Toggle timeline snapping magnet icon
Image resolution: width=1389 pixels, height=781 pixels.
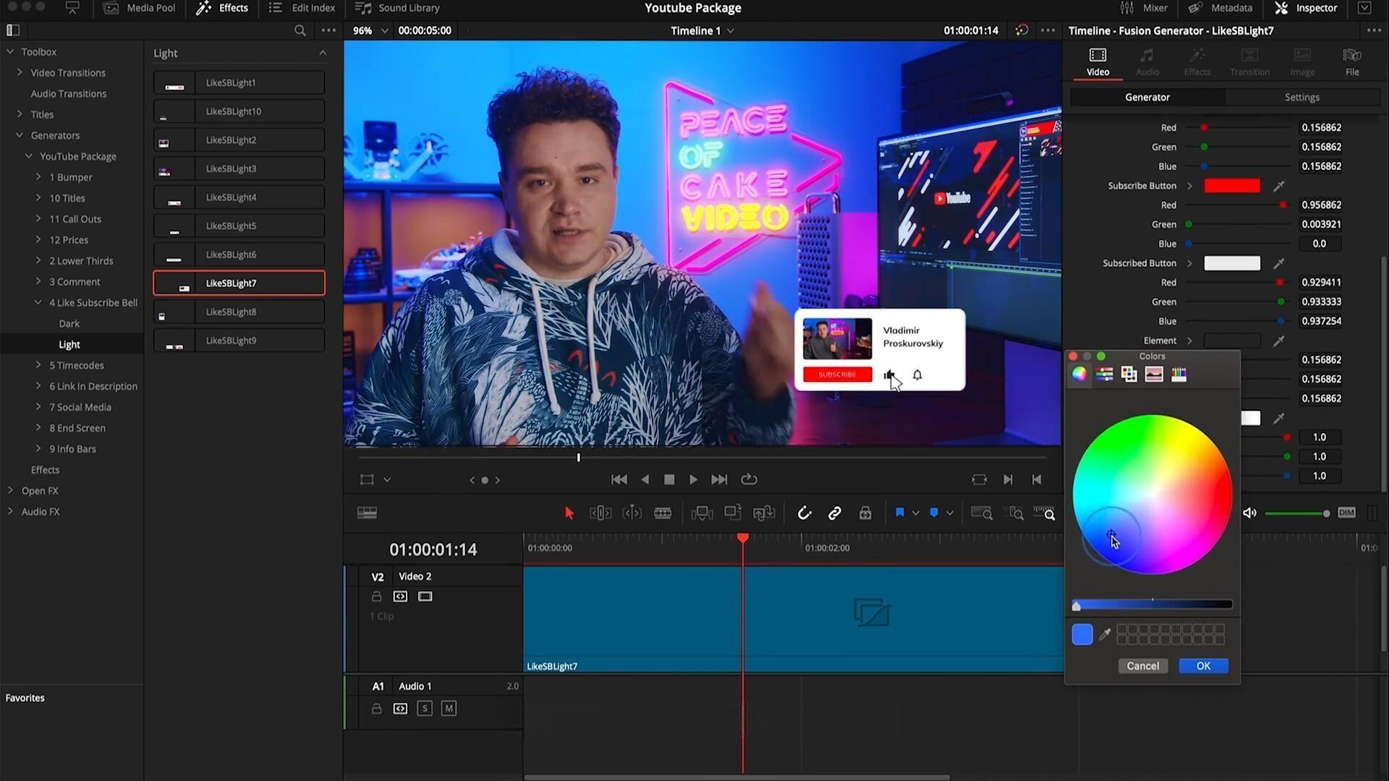(x=804, y=513)
